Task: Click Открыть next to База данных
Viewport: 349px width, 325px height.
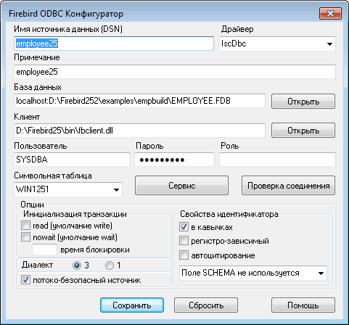Action: click(303, 102)
